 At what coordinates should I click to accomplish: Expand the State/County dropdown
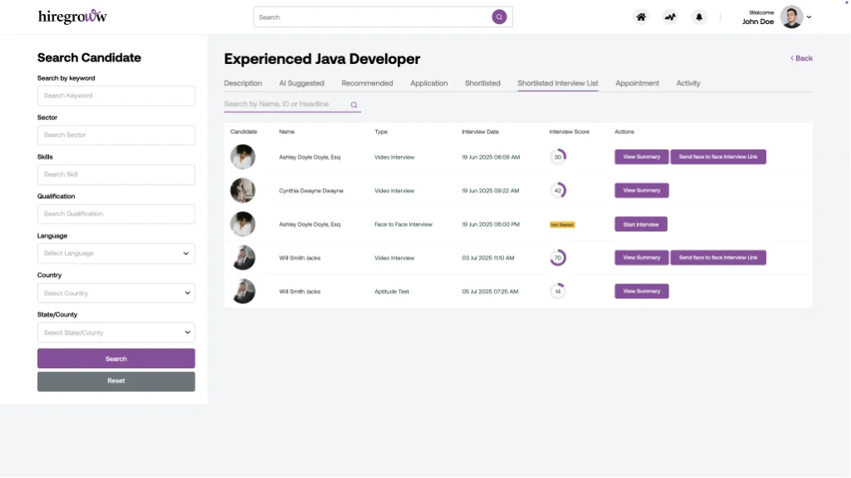[116, 333]
